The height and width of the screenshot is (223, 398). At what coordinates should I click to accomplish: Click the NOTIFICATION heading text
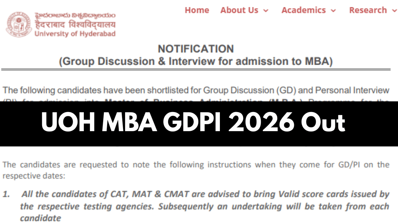tap(196, 49)
